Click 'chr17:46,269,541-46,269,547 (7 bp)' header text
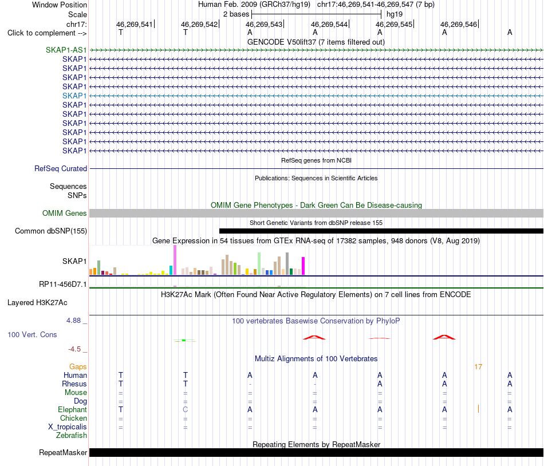 pos(376,5)
